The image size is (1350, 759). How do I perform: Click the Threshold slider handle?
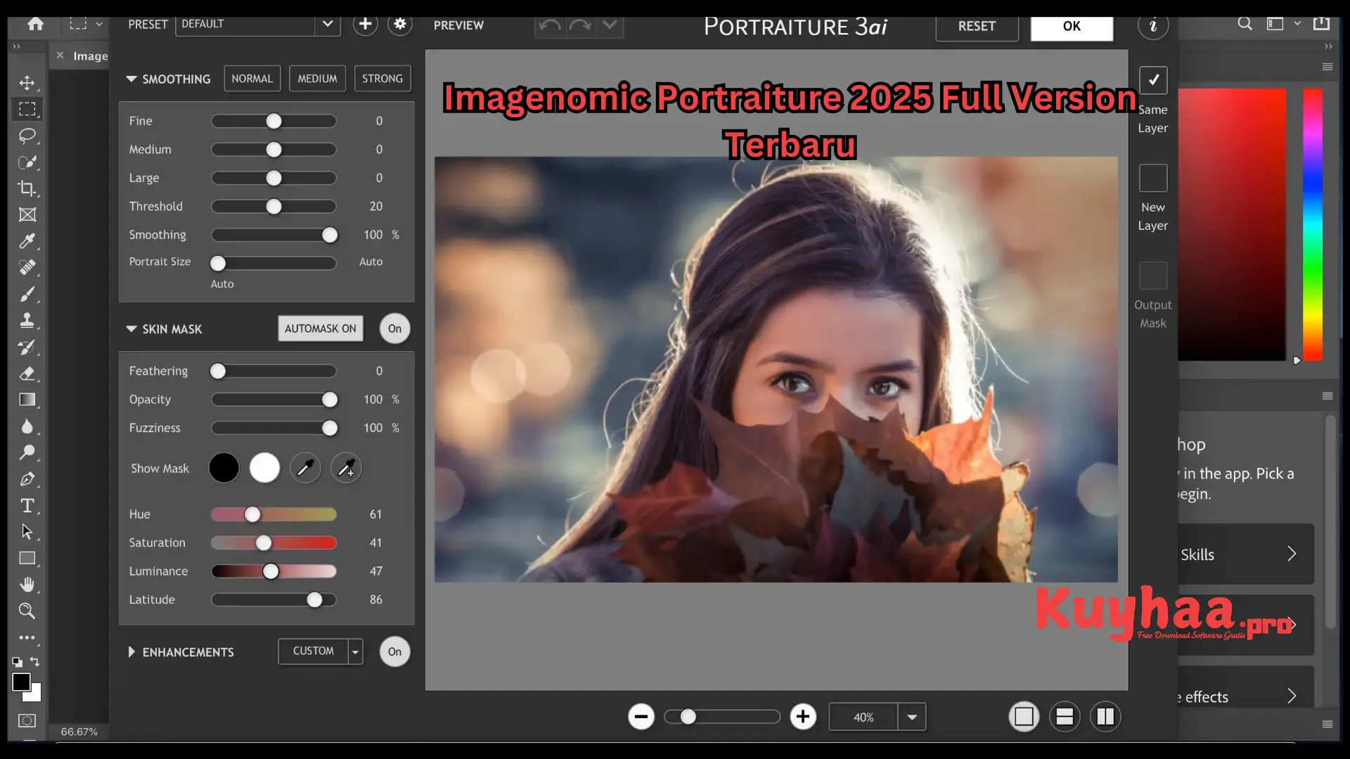(274, 207)
